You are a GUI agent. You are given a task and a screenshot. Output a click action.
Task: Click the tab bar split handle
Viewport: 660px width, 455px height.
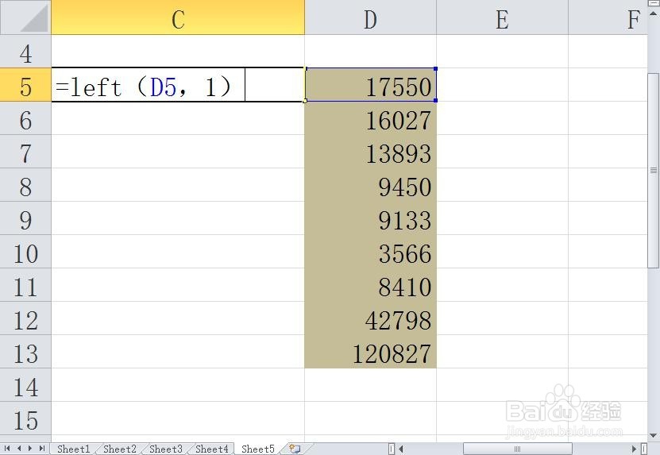[x=392, y=449]
